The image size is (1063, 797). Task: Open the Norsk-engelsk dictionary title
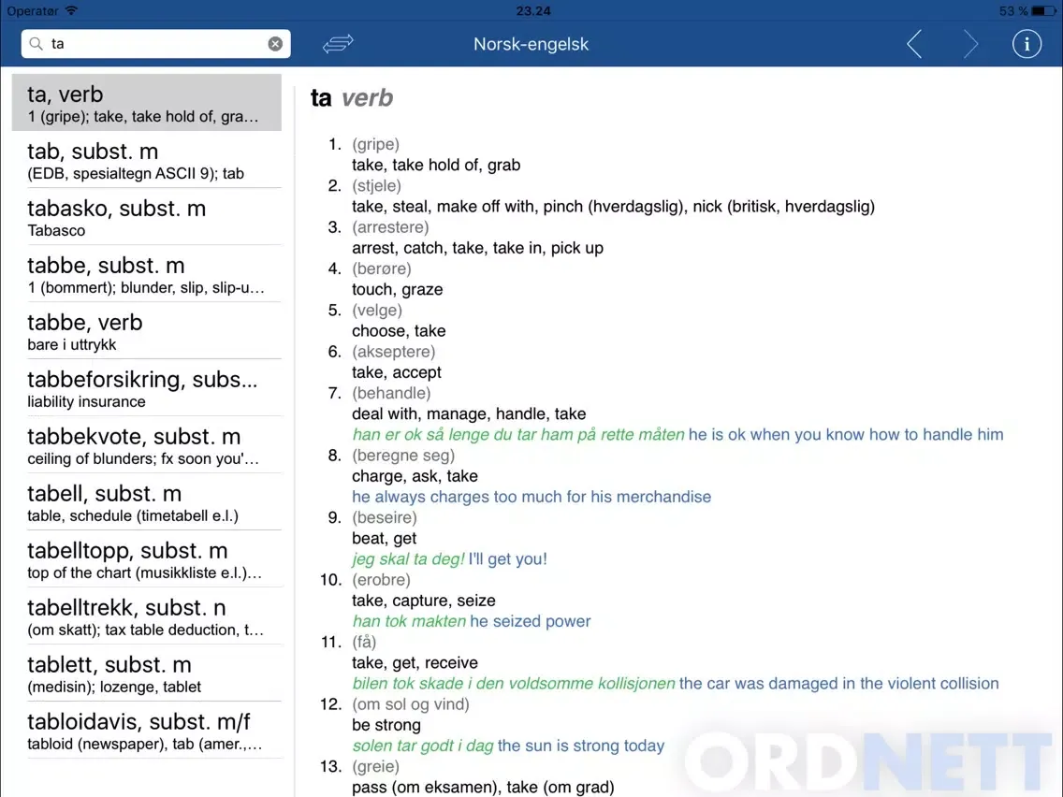[531, 44]
